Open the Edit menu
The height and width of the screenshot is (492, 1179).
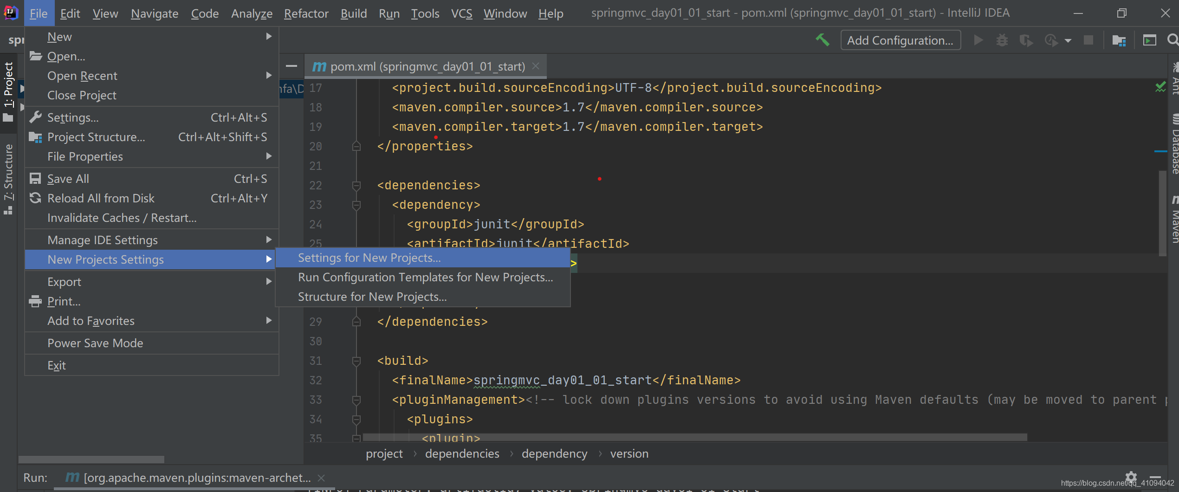point(70,13)
